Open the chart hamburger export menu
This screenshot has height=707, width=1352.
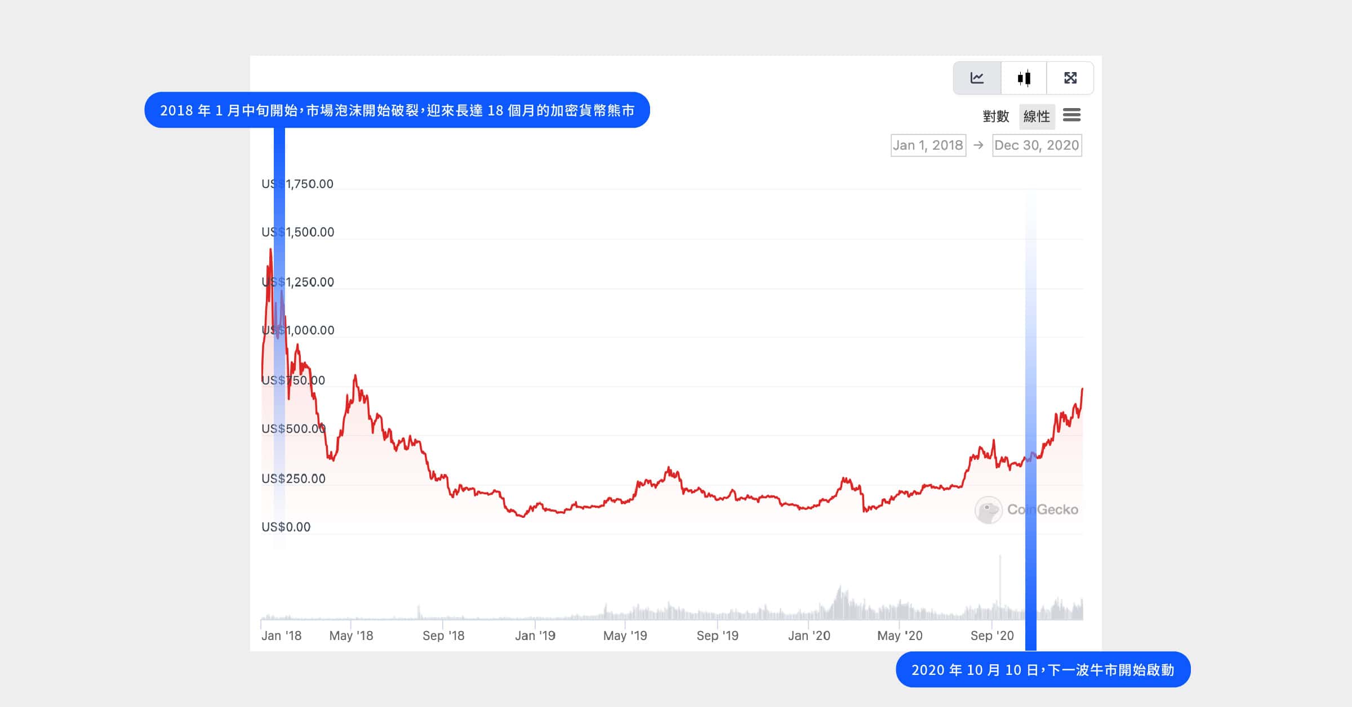coord(1071,115)
